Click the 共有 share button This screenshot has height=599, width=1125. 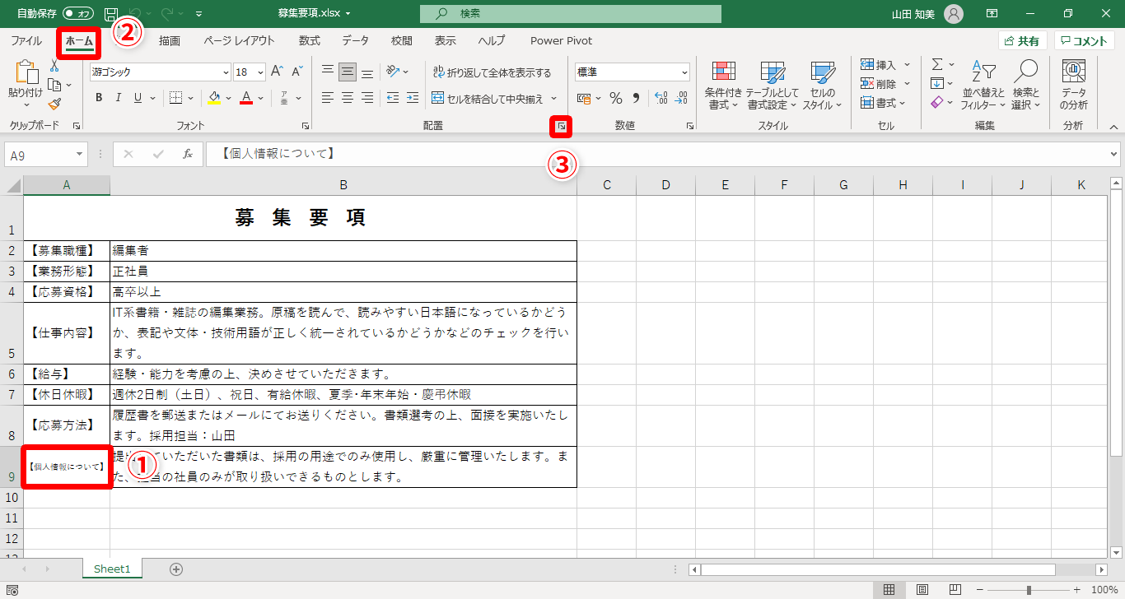tap(1022, 41)
